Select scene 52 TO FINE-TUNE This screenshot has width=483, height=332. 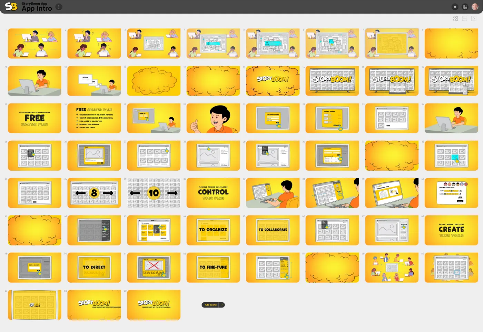pos(213,267)
